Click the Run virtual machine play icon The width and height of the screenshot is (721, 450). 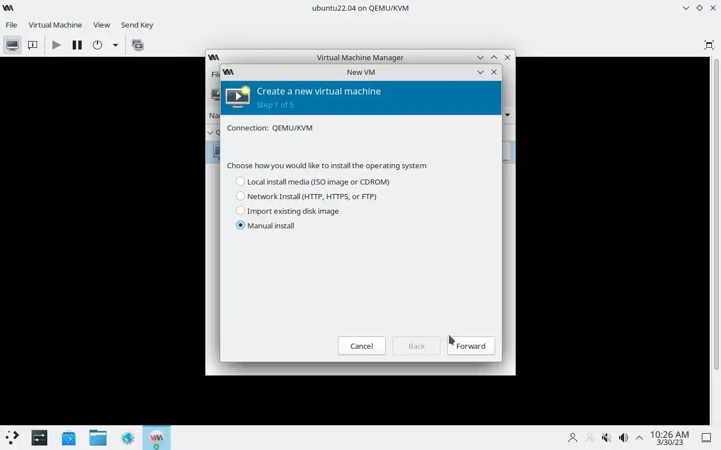click(56, 45)
